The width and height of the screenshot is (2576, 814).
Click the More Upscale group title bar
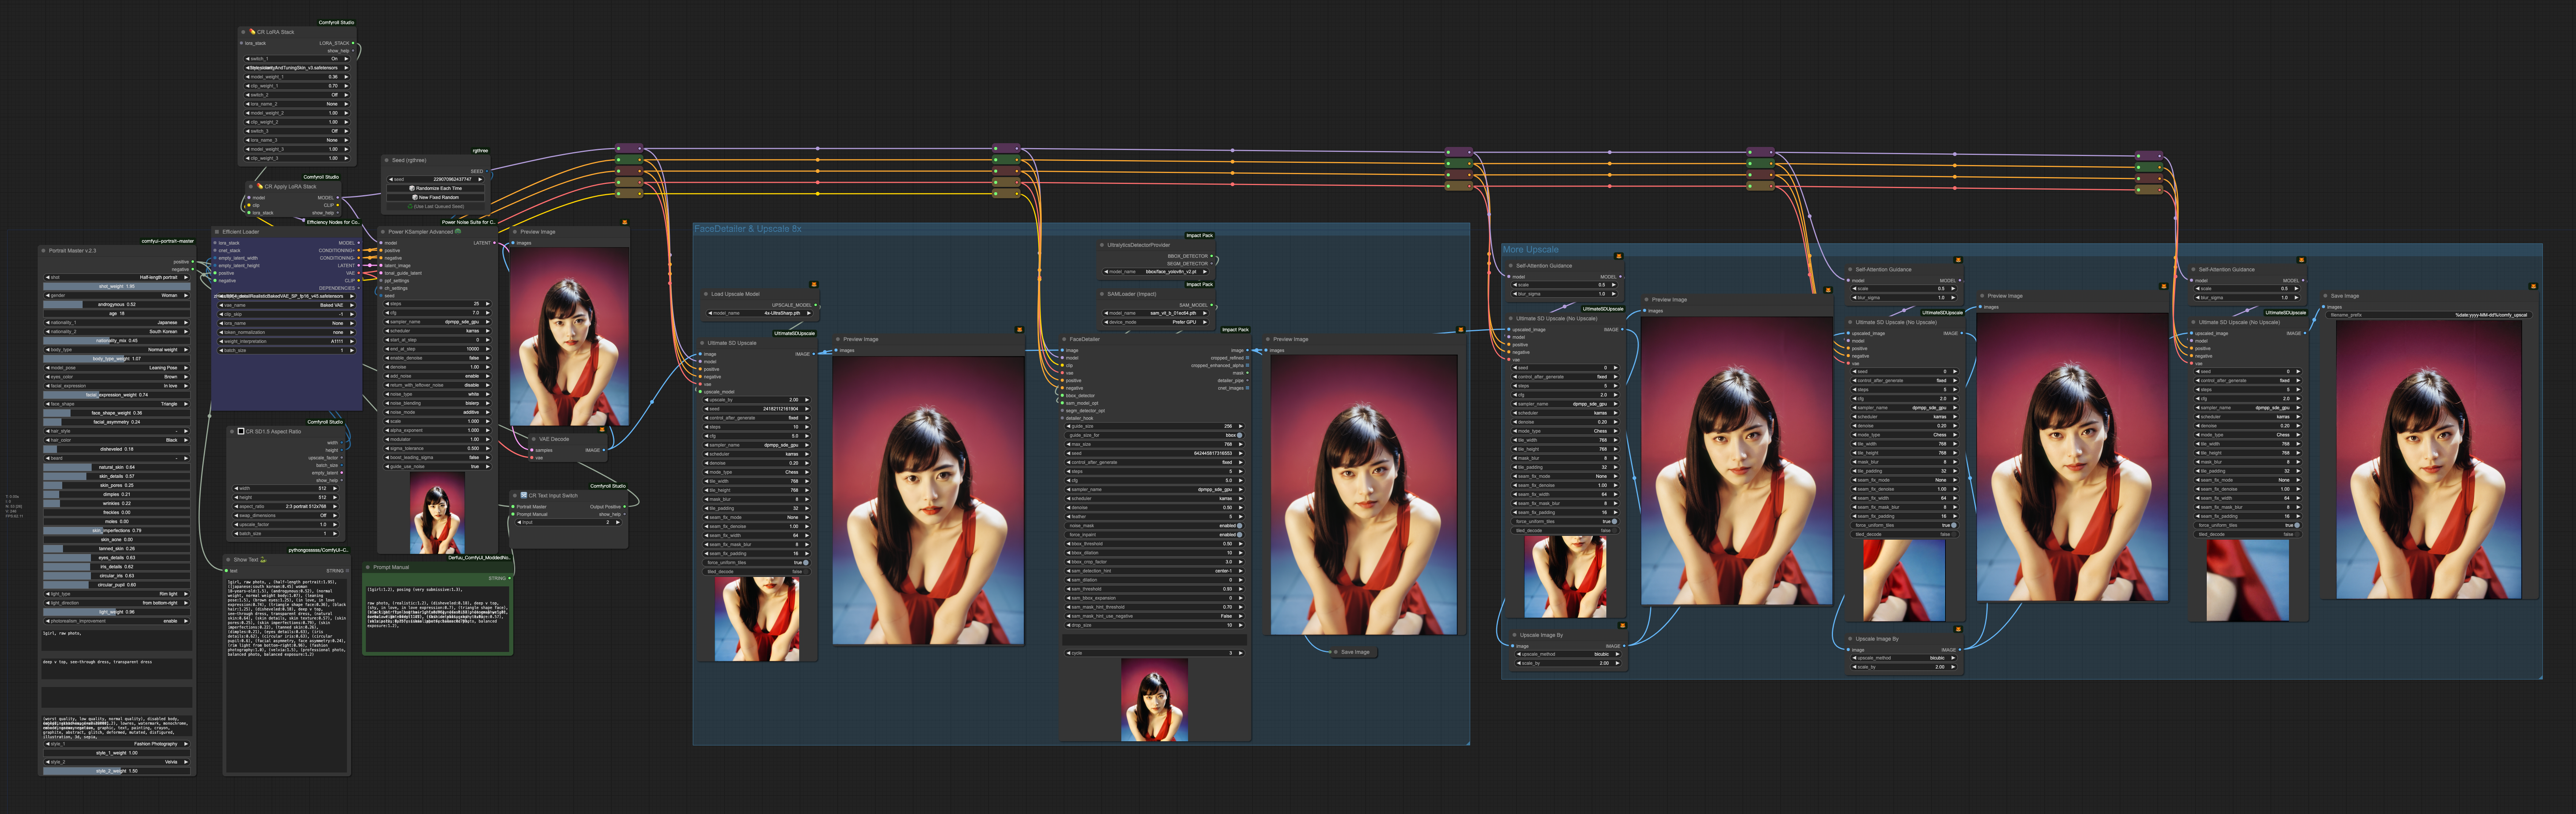[x=1530, y=250]
